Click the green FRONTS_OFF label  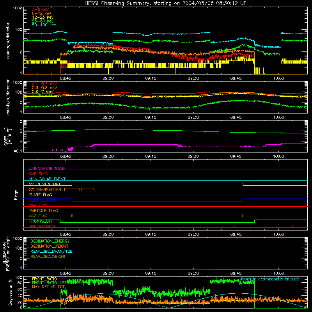click(41, 221)
